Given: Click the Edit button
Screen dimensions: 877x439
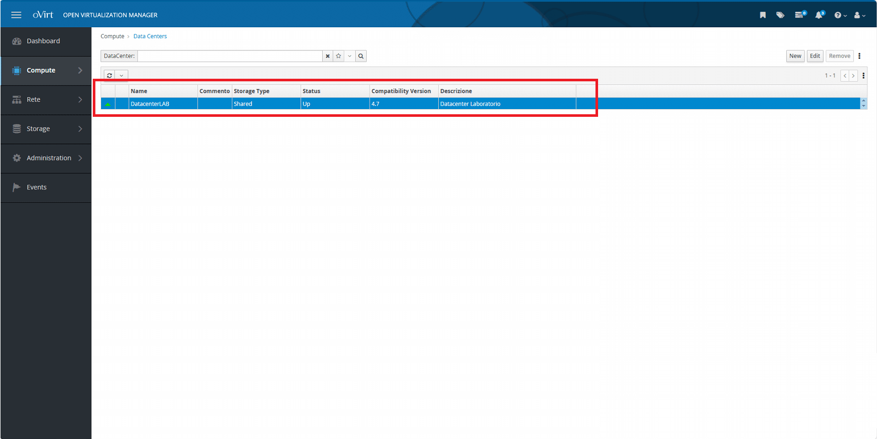Looking at the screenshot, I should pos(815,56).
